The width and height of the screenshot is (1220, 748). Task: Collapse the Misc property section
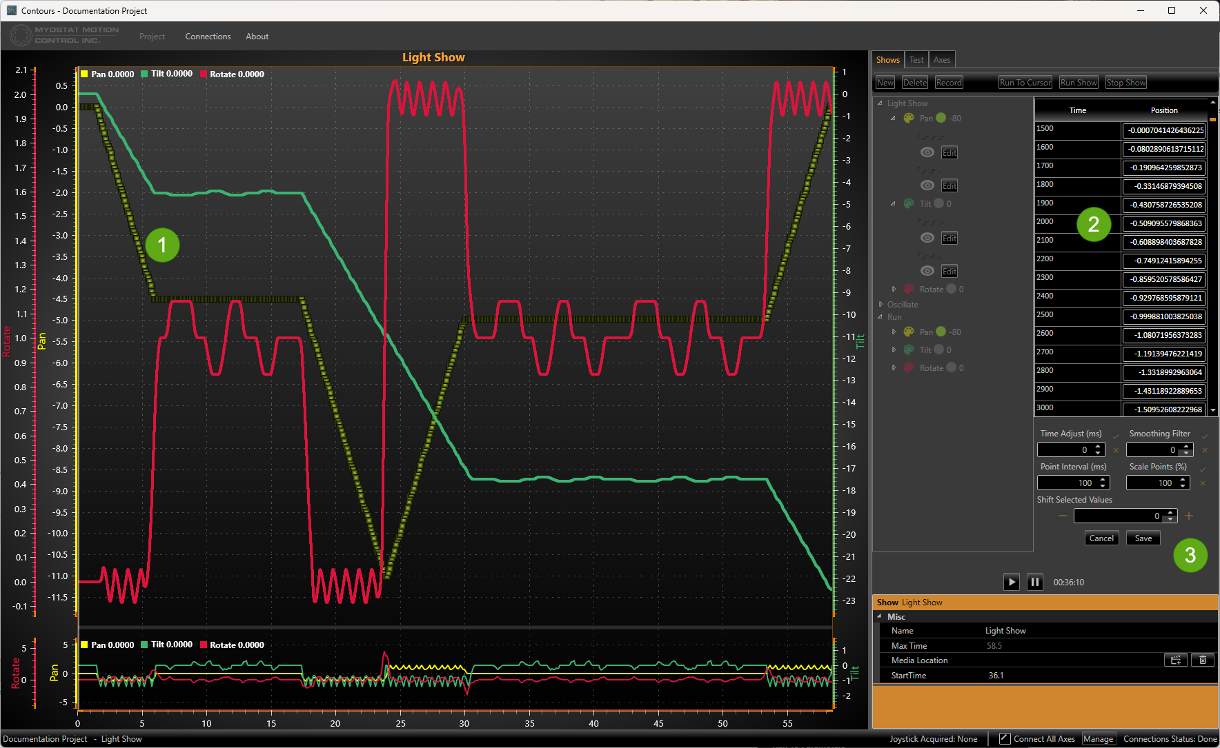(x=880, y=616)
